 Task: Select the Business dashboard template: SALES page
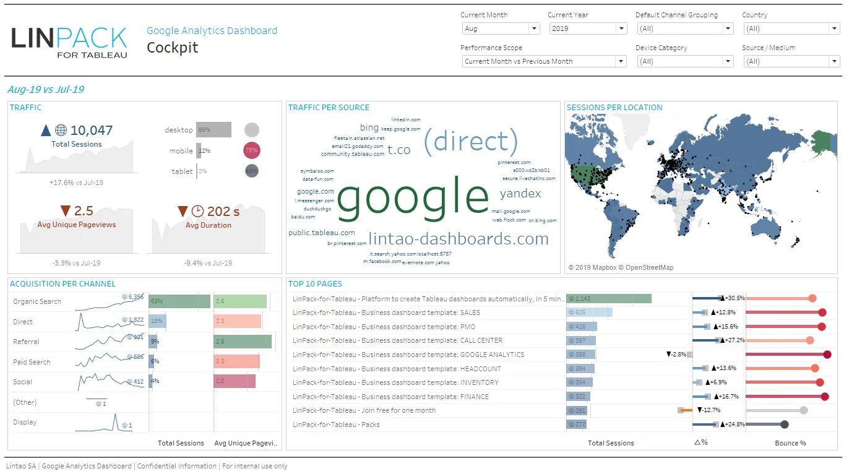[386, 312]
